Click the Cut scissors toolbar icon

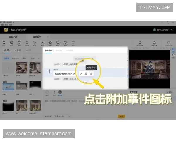(42, 43)
